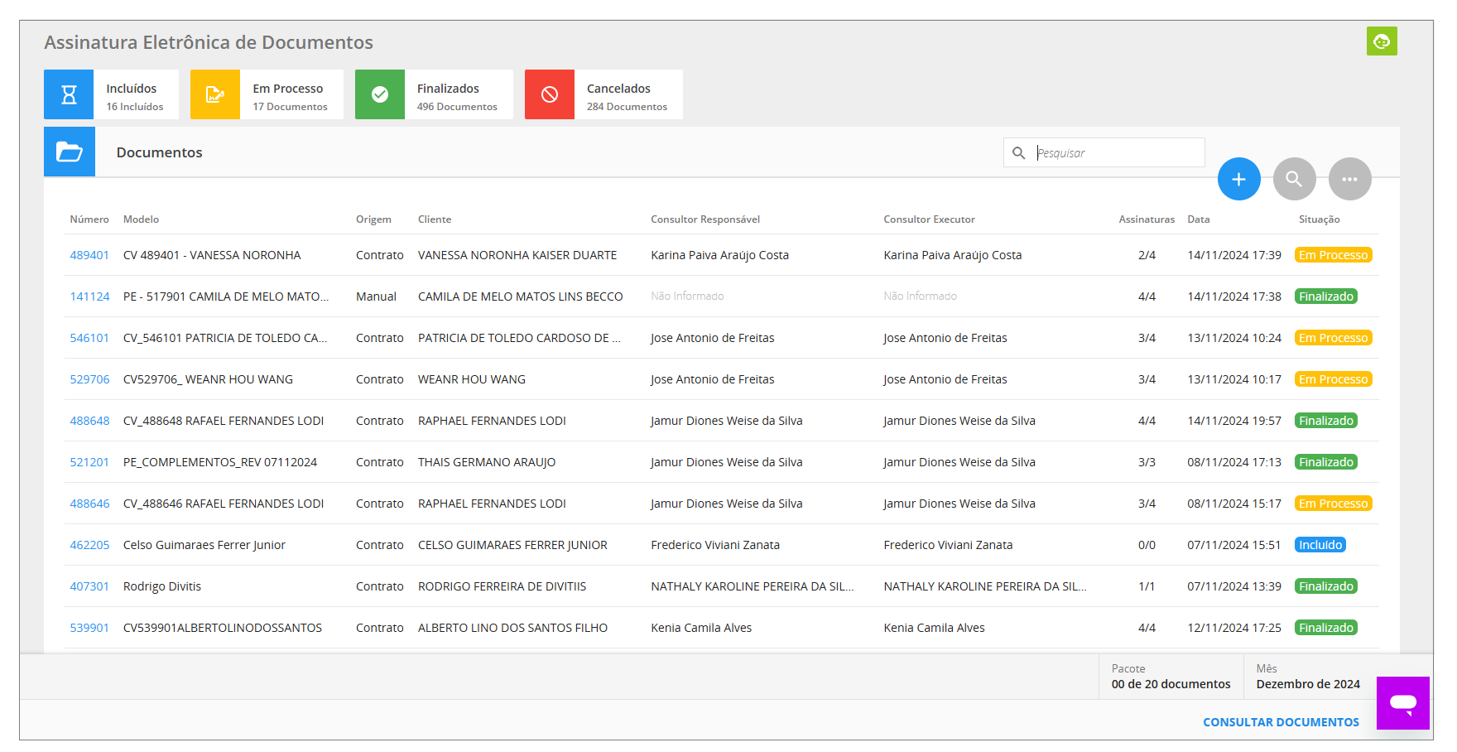Image resolution: width=1457 pixels, height=752 pixels.
Task: Click date 14/11/2024 19:57
Action: pyautogui.click(x=1234, y=421)
